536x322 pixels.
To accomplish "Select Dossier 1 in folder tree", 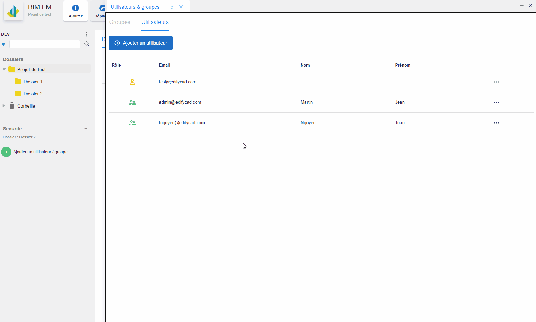I will click(x=33, y=82).
